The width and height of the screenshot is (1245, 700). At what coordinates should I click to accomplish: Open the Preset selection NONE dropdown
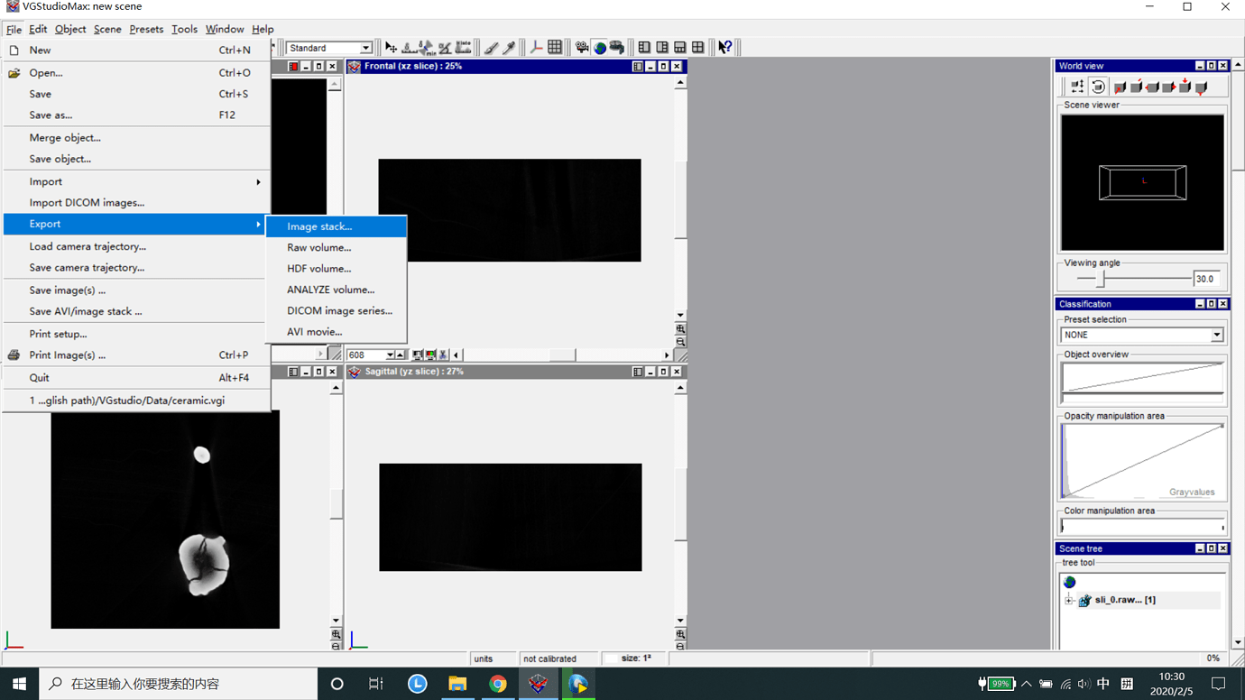tap(1216, 335)
